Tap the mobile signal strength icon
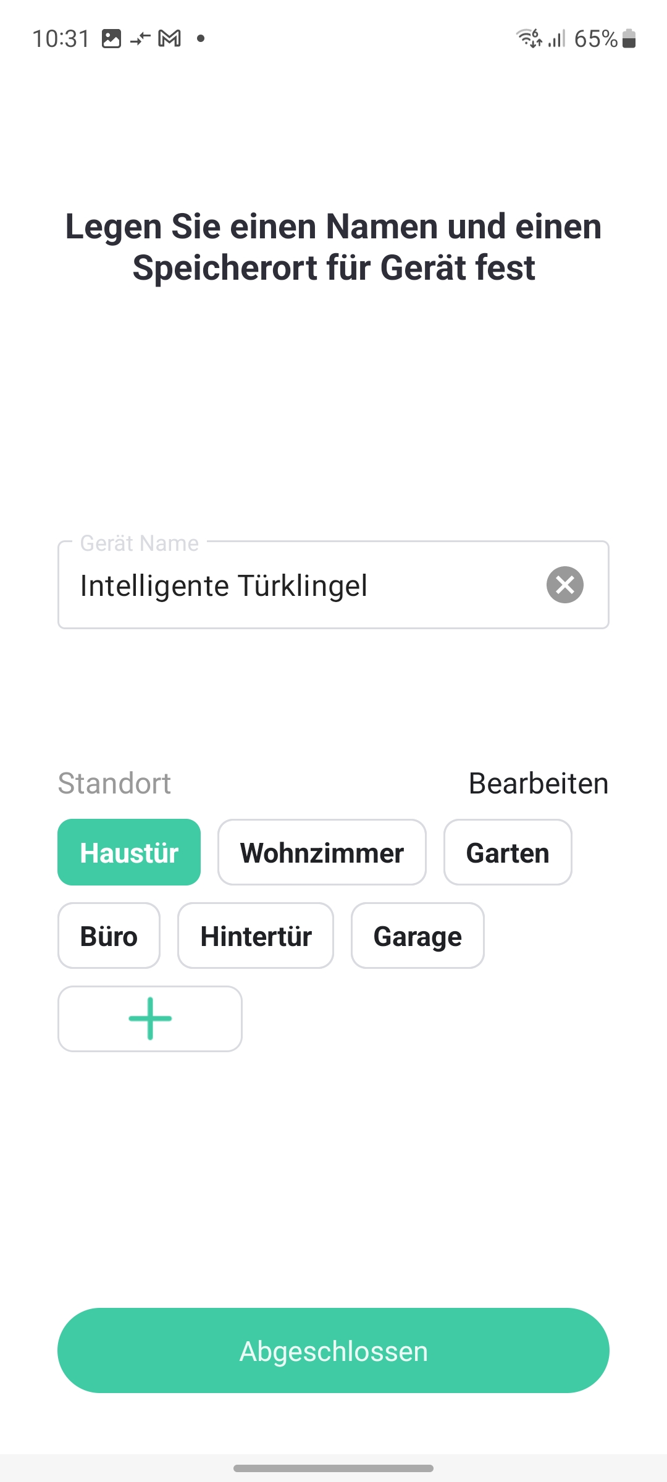 (x=557, y=39)
